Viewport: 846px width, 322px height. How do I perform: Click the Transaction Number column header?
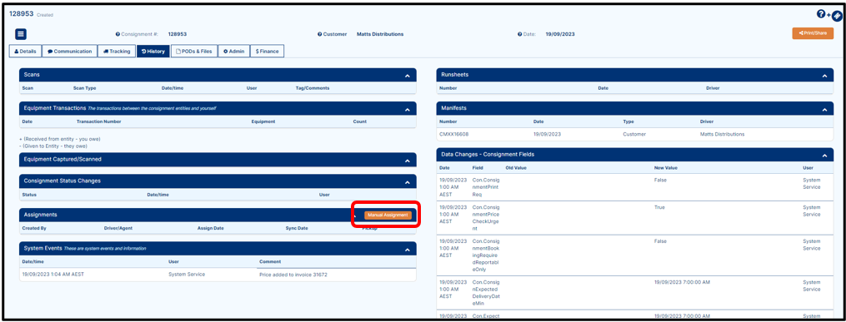tap(98, 121)
